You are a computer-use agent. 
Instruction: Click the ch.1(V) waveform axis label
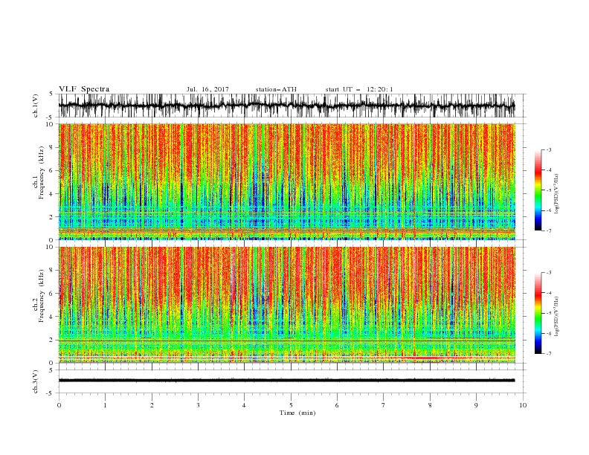36,106
